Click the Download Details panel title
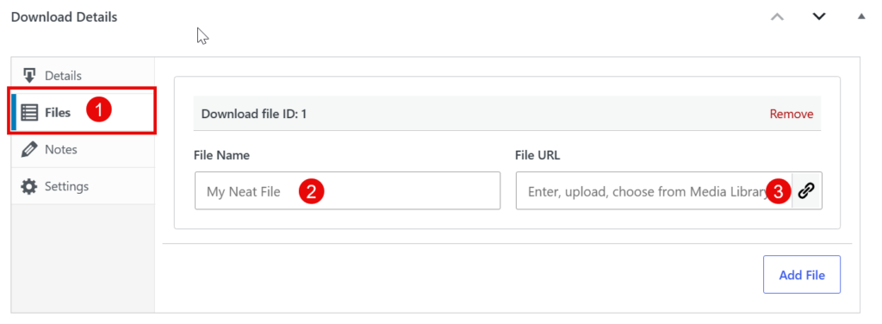 pyautogui.click(x=64, y=17)
